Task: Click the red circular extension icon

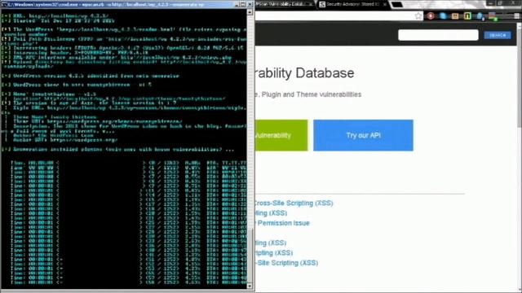Action: pyautogui.click(x=431, y=16)
